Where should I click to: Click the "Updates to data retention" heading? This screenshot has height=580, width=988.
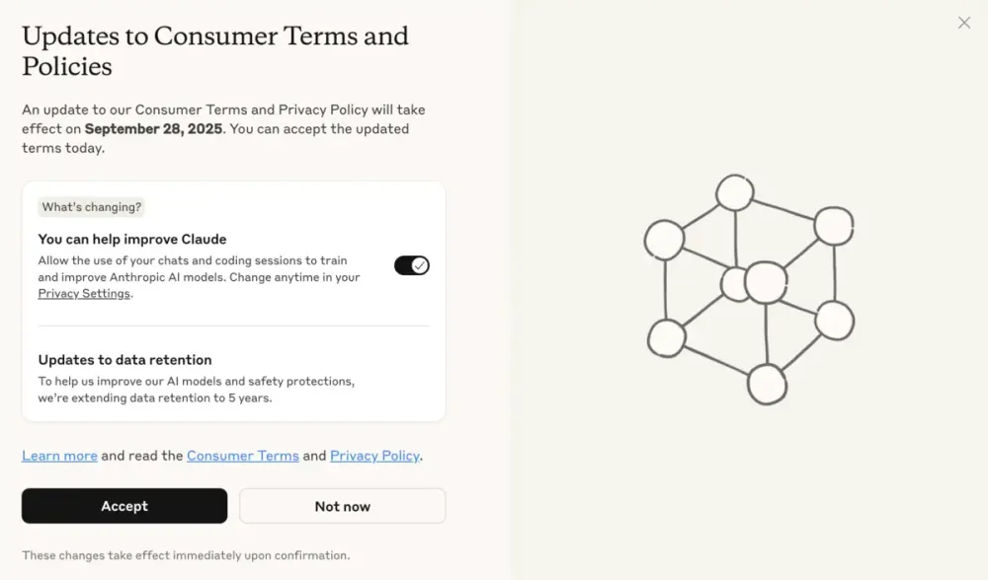point(124,359)
